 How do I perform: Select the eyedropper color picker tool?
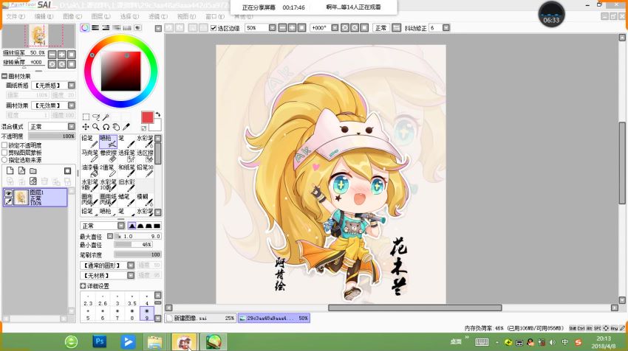[126, 127]
